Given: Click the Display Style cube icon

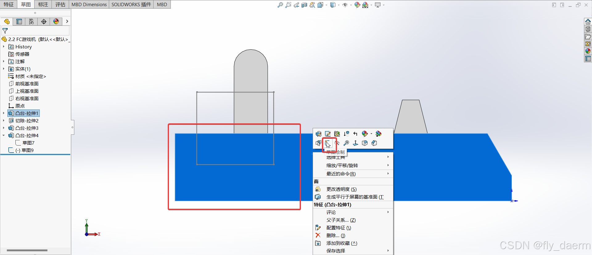Looking at the screenshot, I should point(333,5).
